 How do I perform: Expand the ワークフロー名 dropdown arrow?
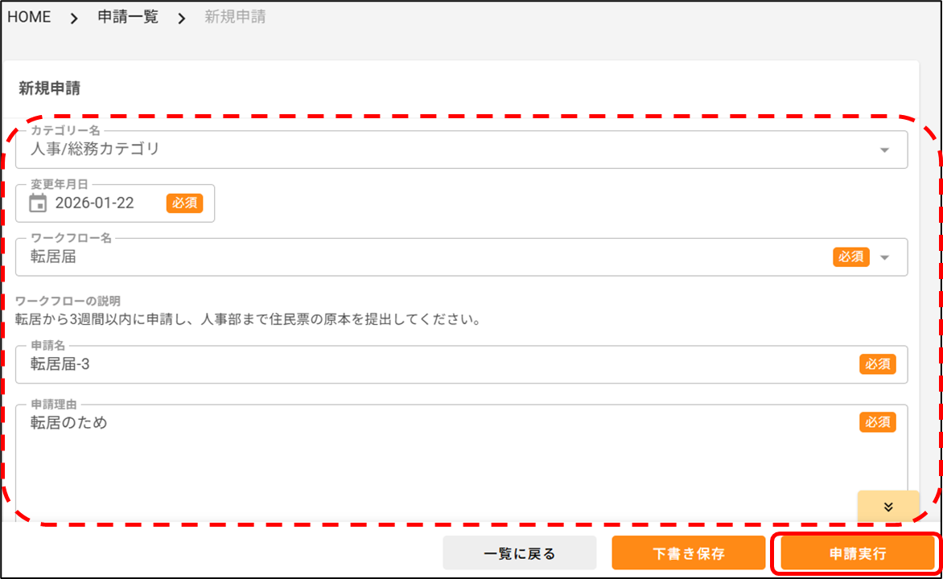[x=885, y=257]
